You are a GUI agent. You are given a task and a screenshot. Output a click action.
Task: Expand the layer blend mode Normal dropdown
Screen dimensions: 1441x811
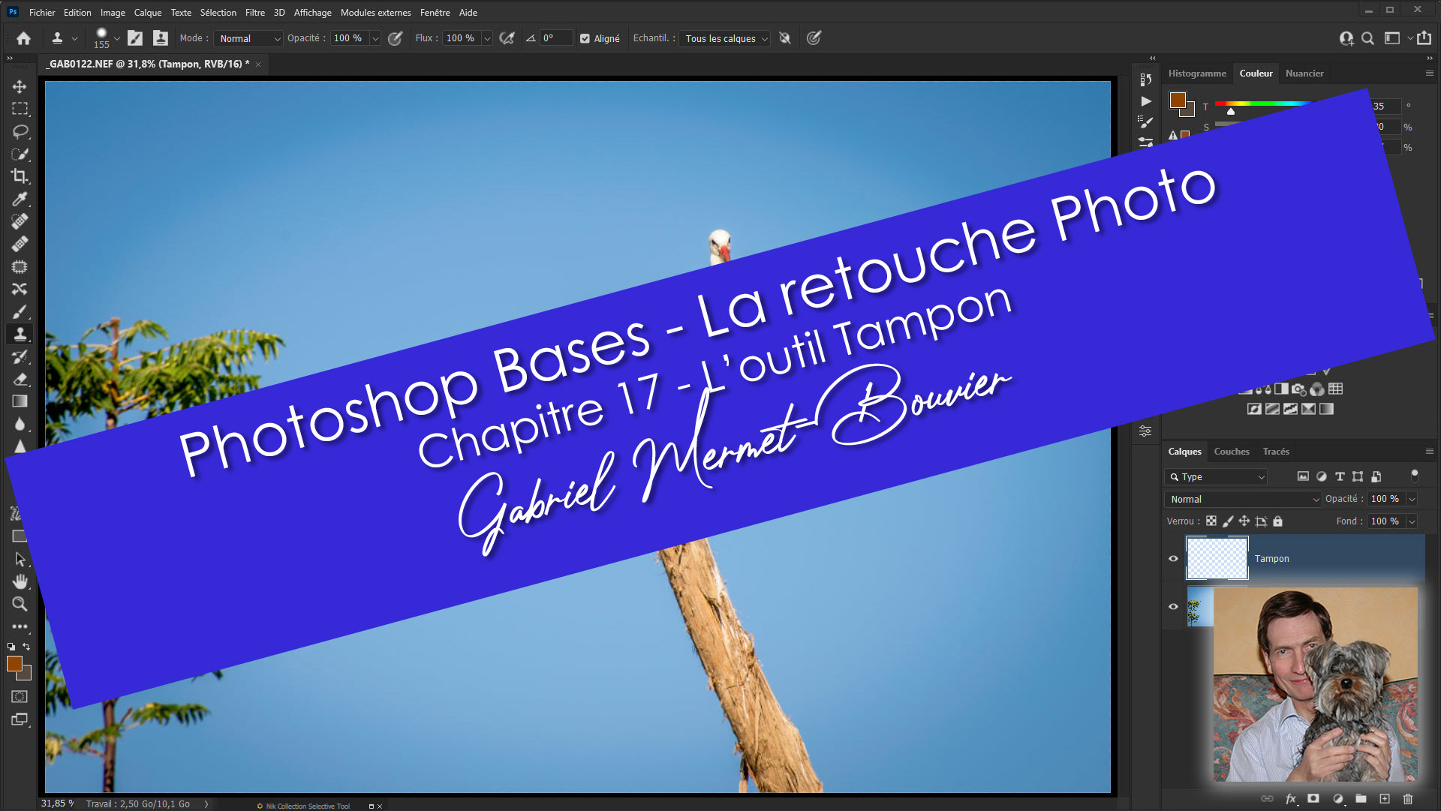1244,499
